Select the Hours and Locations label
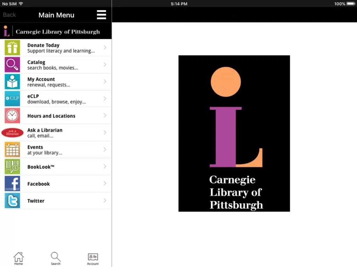 51,116
